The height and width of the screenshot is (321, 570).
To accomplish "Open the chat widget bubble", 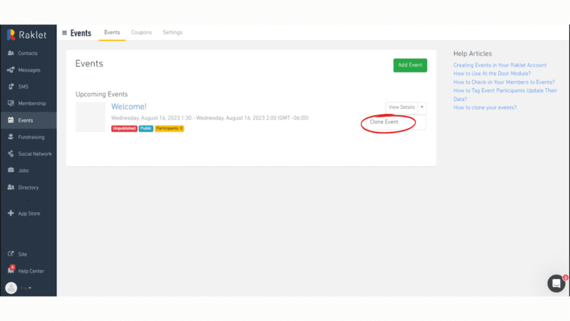I will (x=556, y=284).
